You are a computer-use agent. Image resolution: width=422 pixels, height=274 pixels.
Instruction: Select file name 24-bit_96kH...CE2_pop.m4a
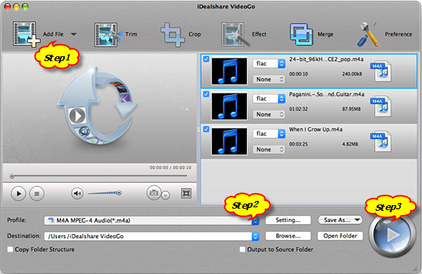(326, 59)
